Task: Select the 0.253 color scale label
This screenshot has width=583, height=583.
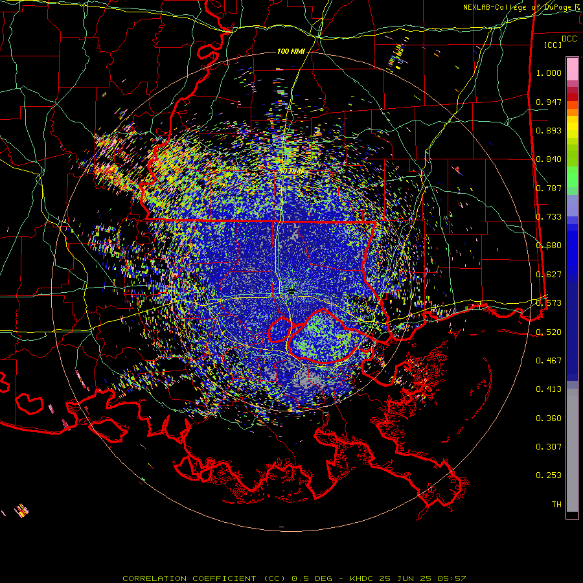Action: click(x=549, y=475)
